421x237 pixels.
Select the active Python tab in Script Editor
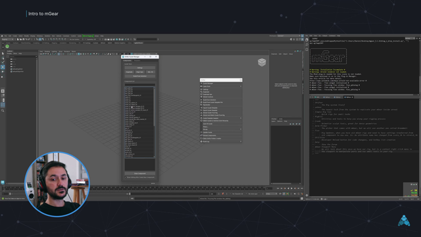click(x=349, y=97)
